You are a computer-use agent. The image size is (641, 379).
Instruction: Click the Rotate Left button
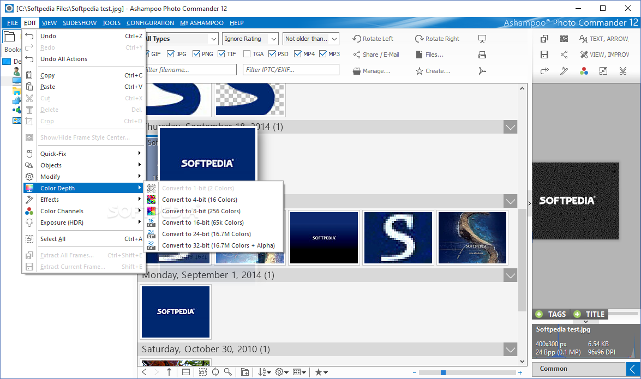[373, 39]
